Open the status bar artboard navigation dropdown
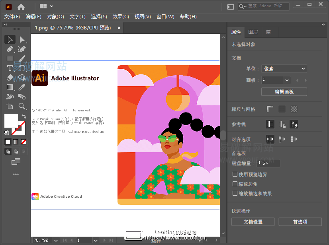The height and width of the screenshot is (245, 329). pyautogui.click(x=96, y=241)
